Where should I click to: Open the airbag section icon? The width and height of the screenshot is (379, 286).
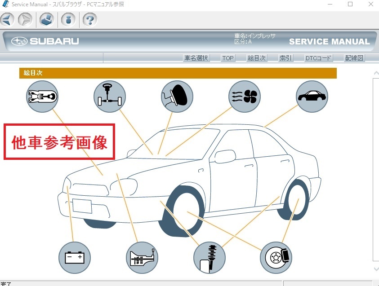[x=177, y=96]
